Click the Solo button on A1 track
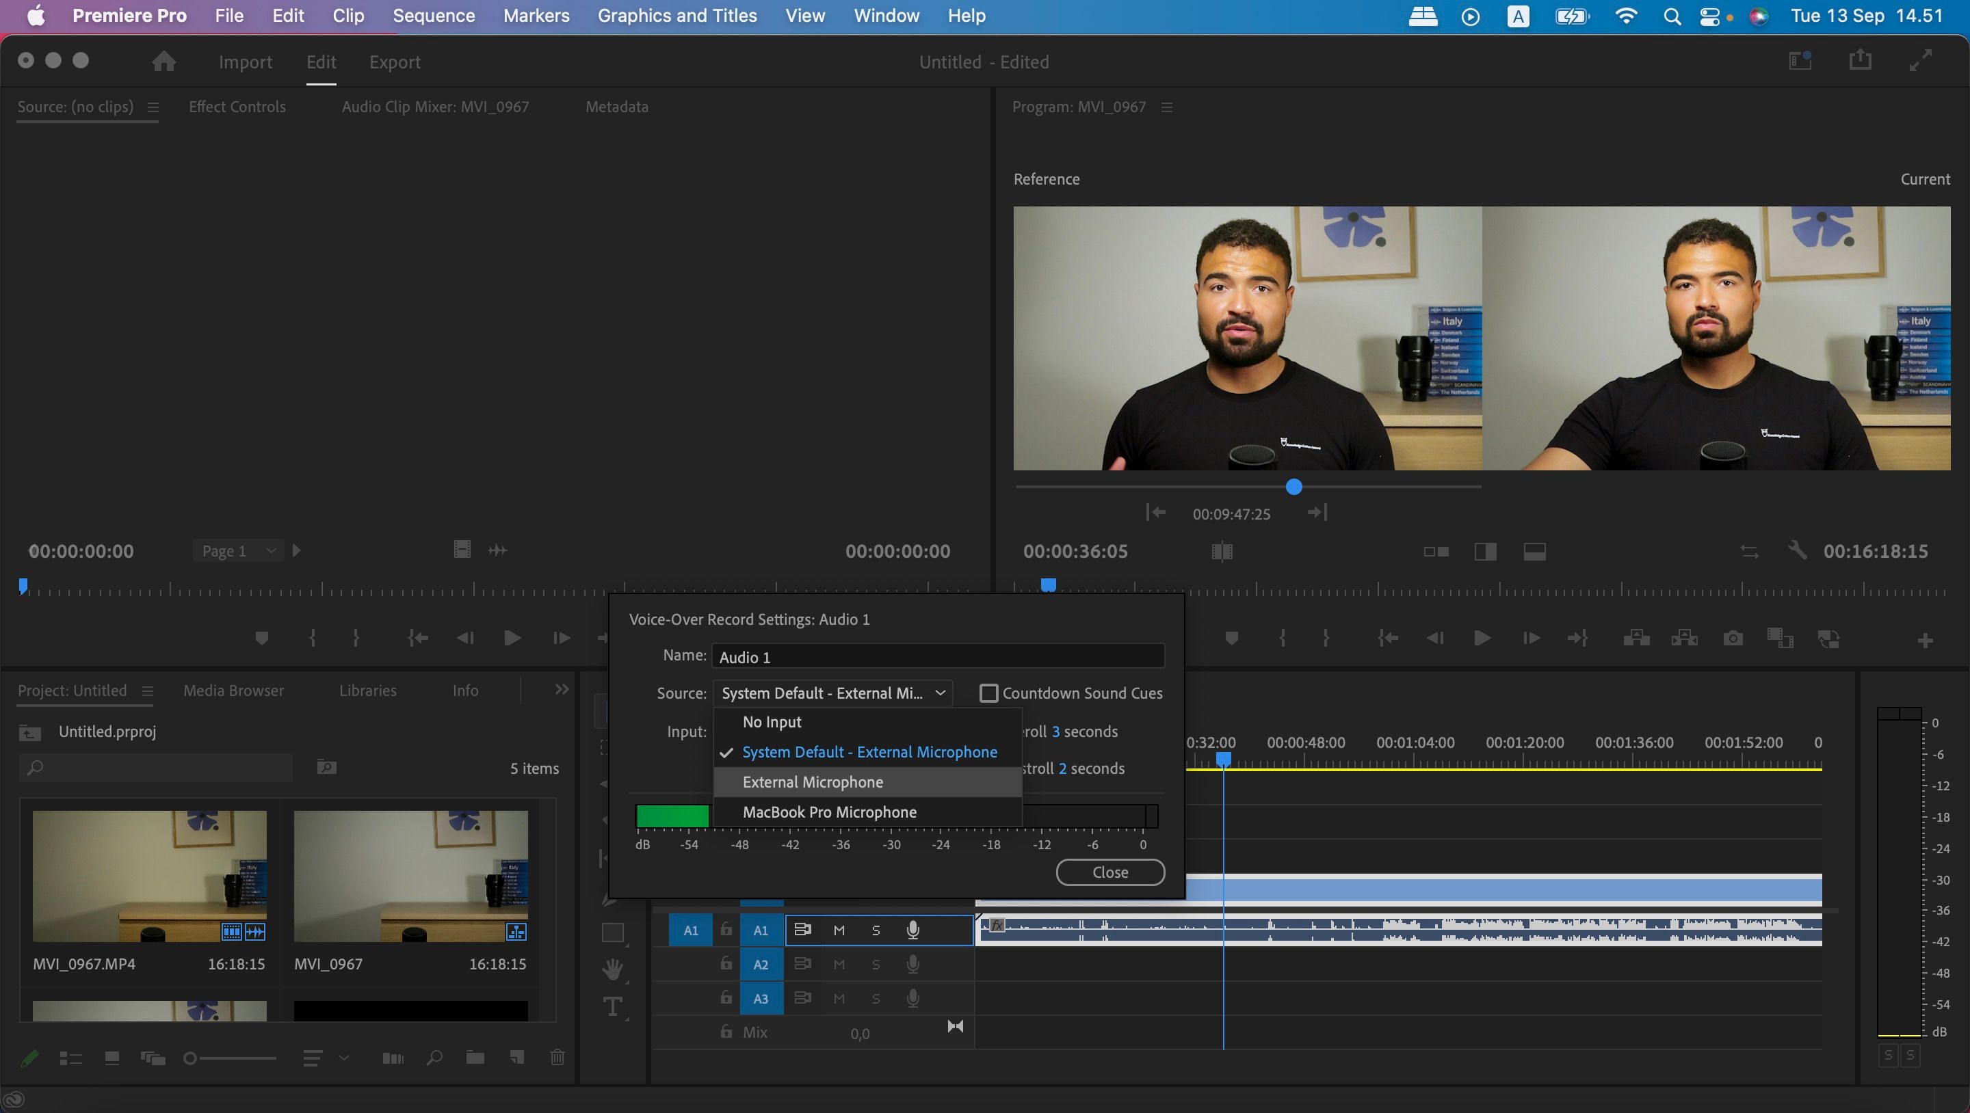 tap(876, 929)
